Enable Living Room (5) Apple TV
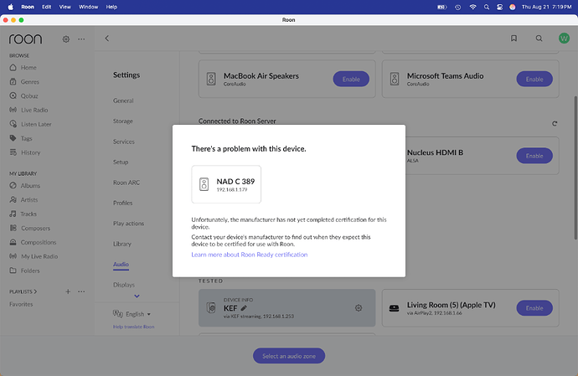The height and width of the screenshot is (376, 578). (534, 308)
